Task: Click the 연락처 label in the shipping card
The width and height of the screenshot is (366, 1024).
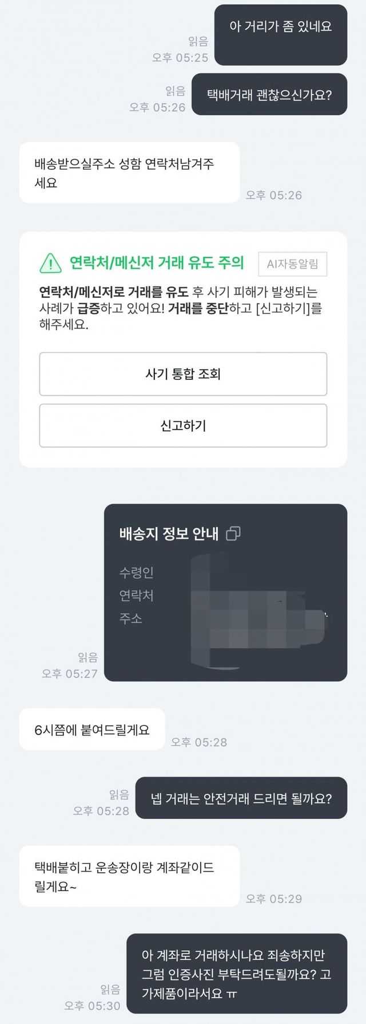Action: tap(136, 595)
